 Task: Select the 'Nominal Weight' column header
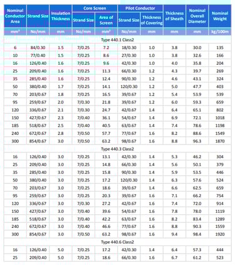[x=220, y=16]
